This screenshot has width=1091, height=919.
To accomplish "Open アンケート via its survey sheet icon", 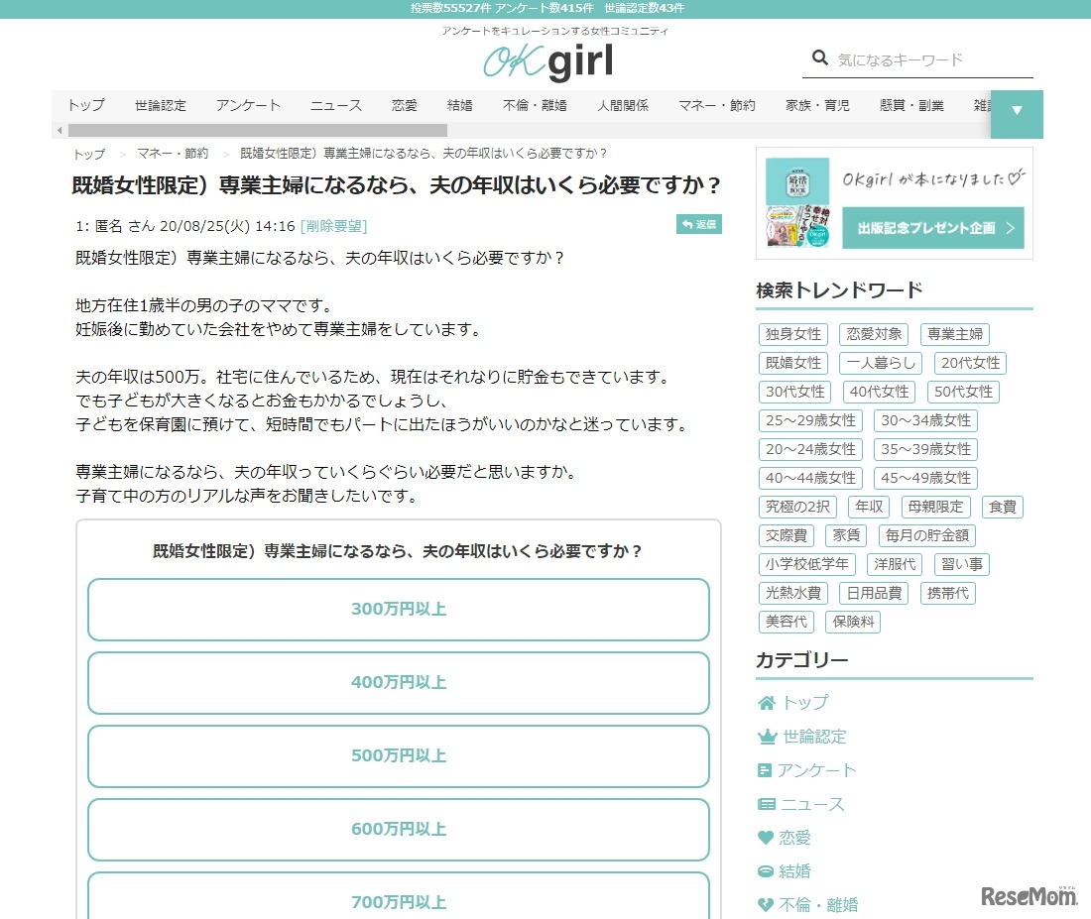I will pos(765,770).
